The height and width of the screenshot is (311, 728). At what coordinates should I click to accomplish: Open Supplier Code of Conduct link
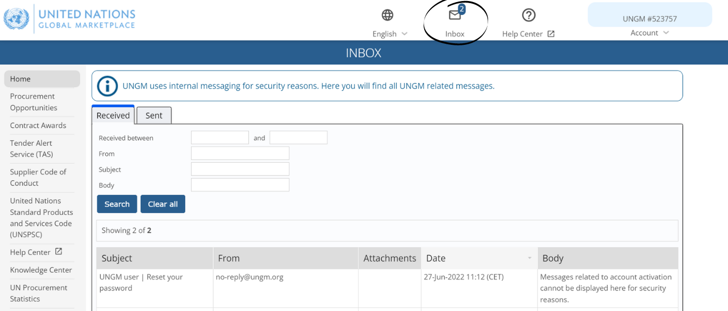pyautogui.click(x=38, y=178)
